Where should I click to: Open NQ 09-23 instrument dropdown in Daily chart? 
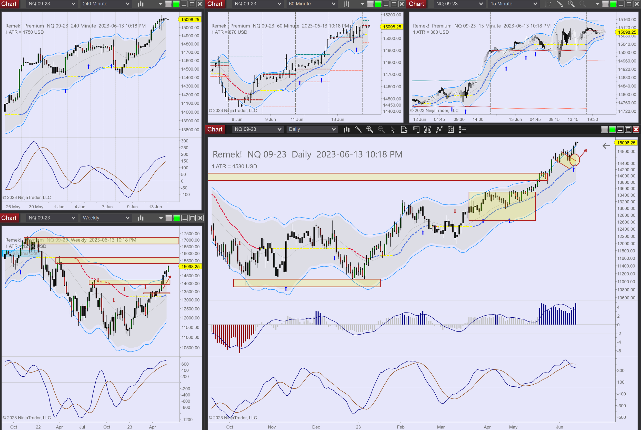tap(257, 129)
